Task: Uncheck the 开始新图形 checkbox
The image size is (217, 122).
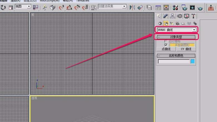Action: click(166, 45)
